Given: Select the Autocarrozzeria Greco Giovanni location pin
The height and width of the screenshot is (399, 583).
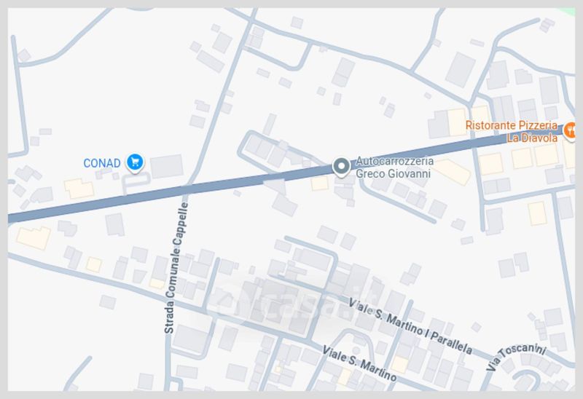Looking at the screenshot, I should [341, 167].
